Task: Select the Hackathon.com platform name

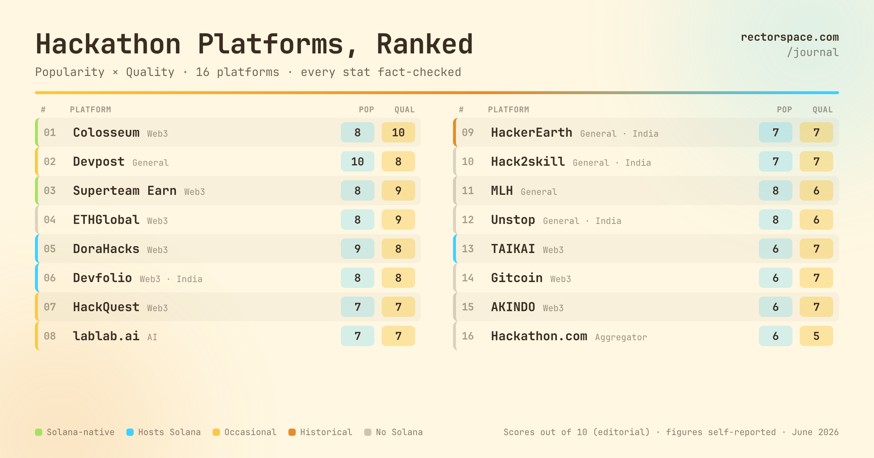Action: pyautogui.click(x=539, y=336)
